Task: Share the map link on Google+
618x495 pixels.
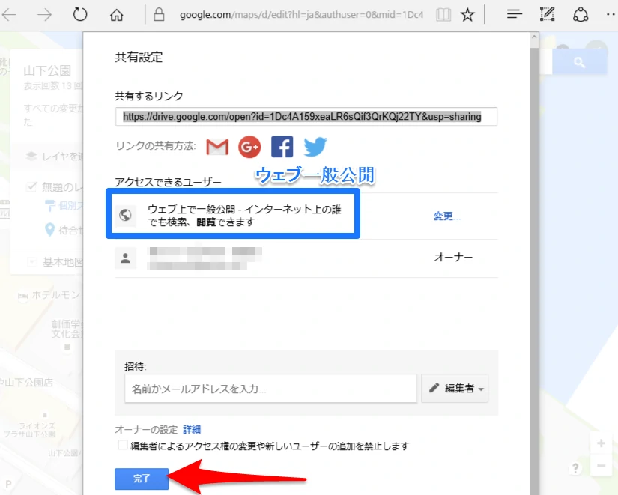Action: 249,147
